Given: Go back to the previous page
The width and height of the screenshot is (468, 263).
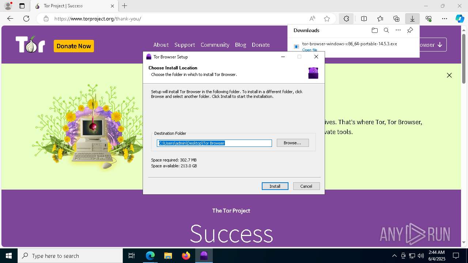Looking at the screenshot, I should pyautogui.click(x=10, y=19).
